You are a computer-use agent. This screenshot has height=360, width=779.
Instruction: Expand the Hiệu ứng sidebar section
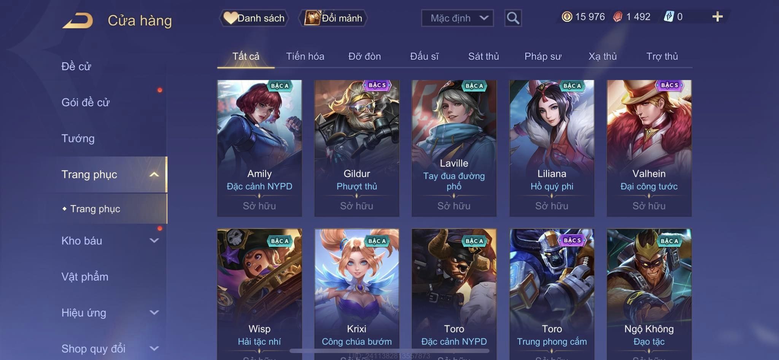[x=154, y=312]
